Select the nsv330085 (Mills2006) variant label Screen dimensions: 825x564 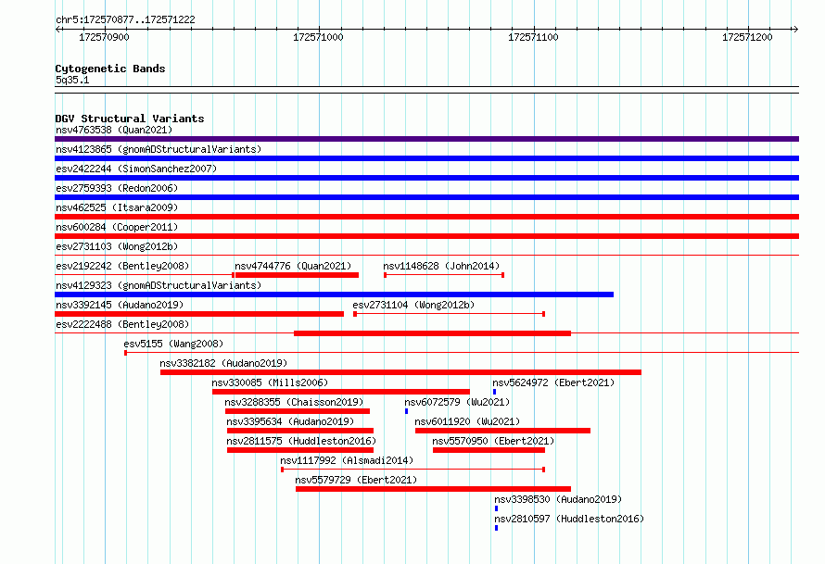[270, 382]
